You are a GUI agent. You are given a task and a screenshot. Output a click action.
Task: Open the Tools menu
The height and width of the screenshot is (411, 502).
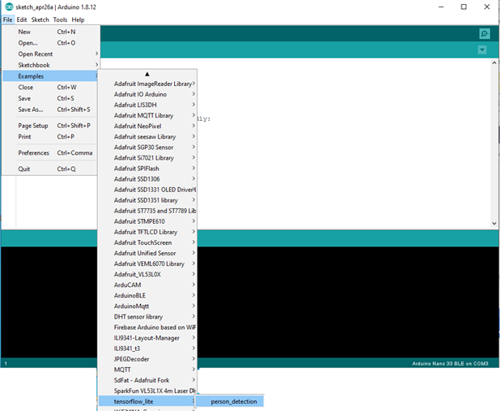(60, 19)
